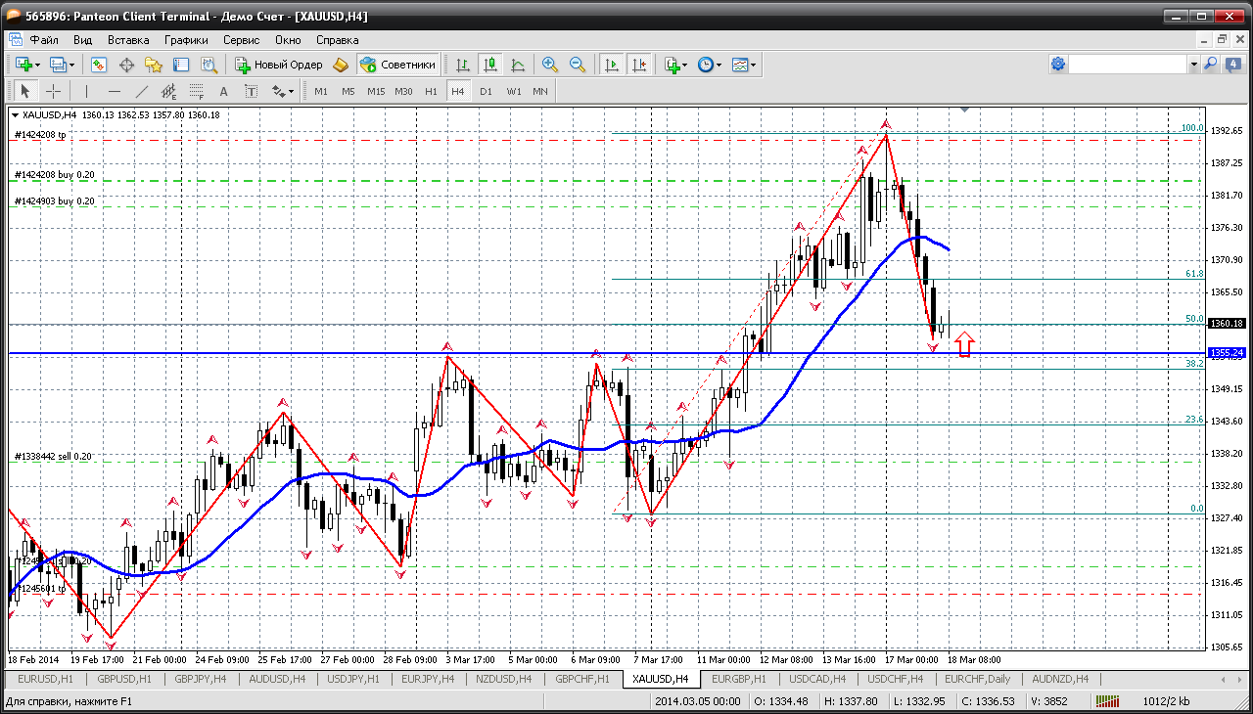This screenshot has height=714, width=1253.
Task: Pick the trendline drawing tool
Action: 141,91
